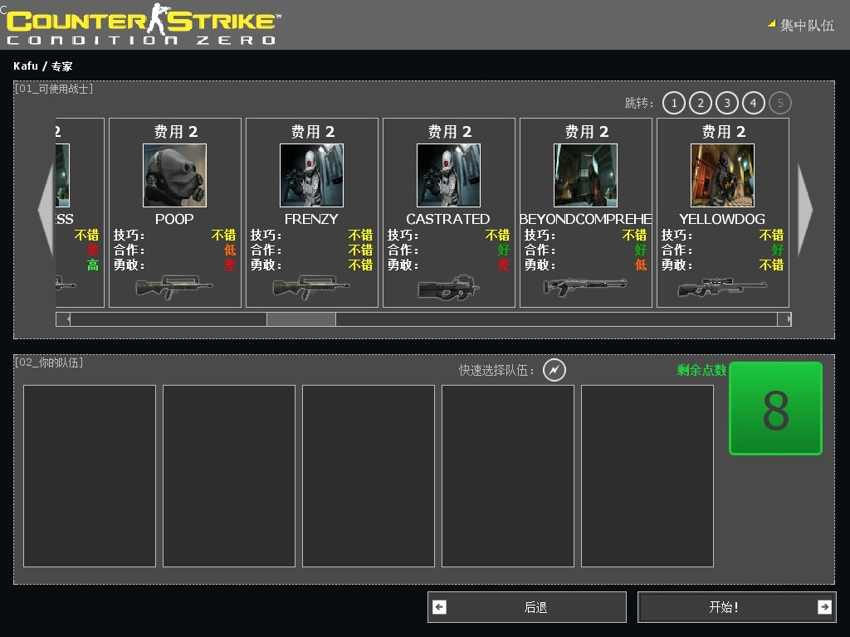850x637 pixels.
Task: Jump to page 4 of available fighters
Action: click(x=754, y=103)
